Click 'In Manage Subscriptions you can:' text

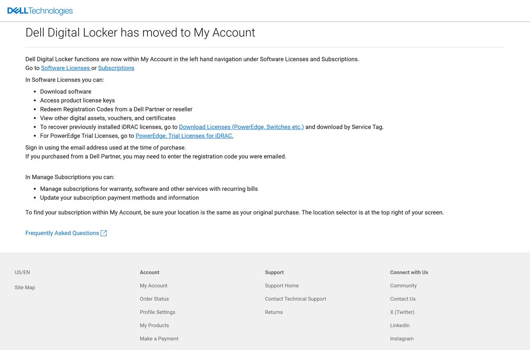pos(70,177)
